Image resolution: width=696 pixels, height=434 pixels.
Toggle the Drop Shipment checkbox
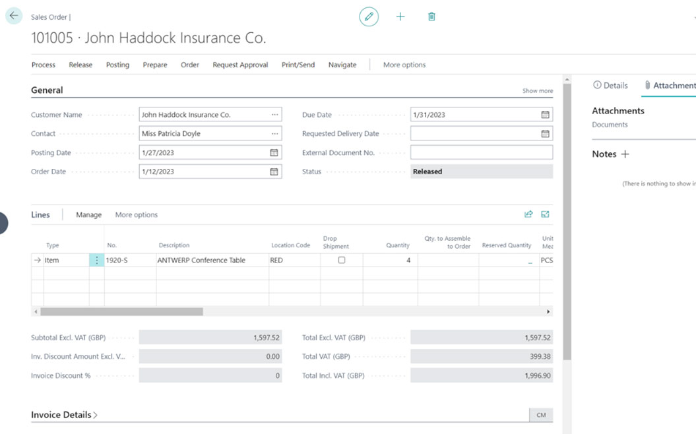341,261
